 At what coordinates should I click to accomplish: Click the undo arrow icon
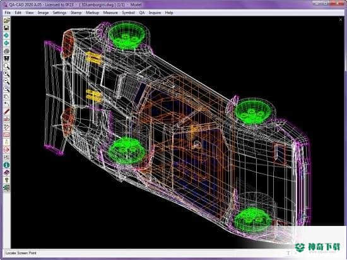pos(7,103)
